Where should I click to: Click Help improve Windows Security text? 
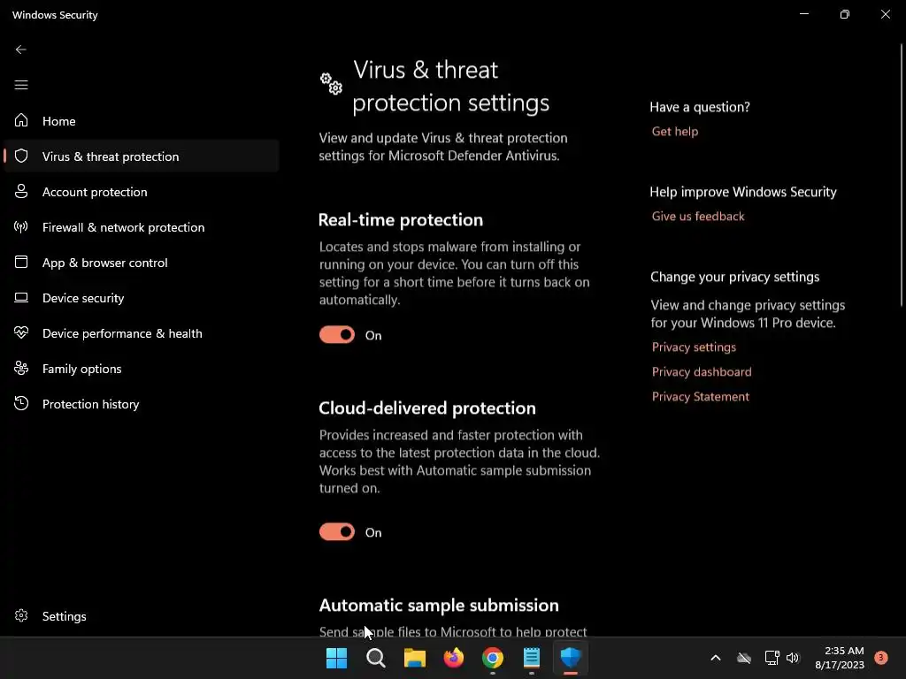(743, 192)
